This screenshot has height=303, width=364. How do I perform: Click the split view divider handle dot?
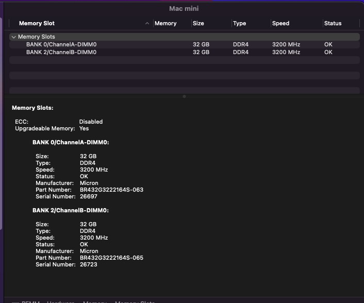pyautogui.click(x=185, y=96)
